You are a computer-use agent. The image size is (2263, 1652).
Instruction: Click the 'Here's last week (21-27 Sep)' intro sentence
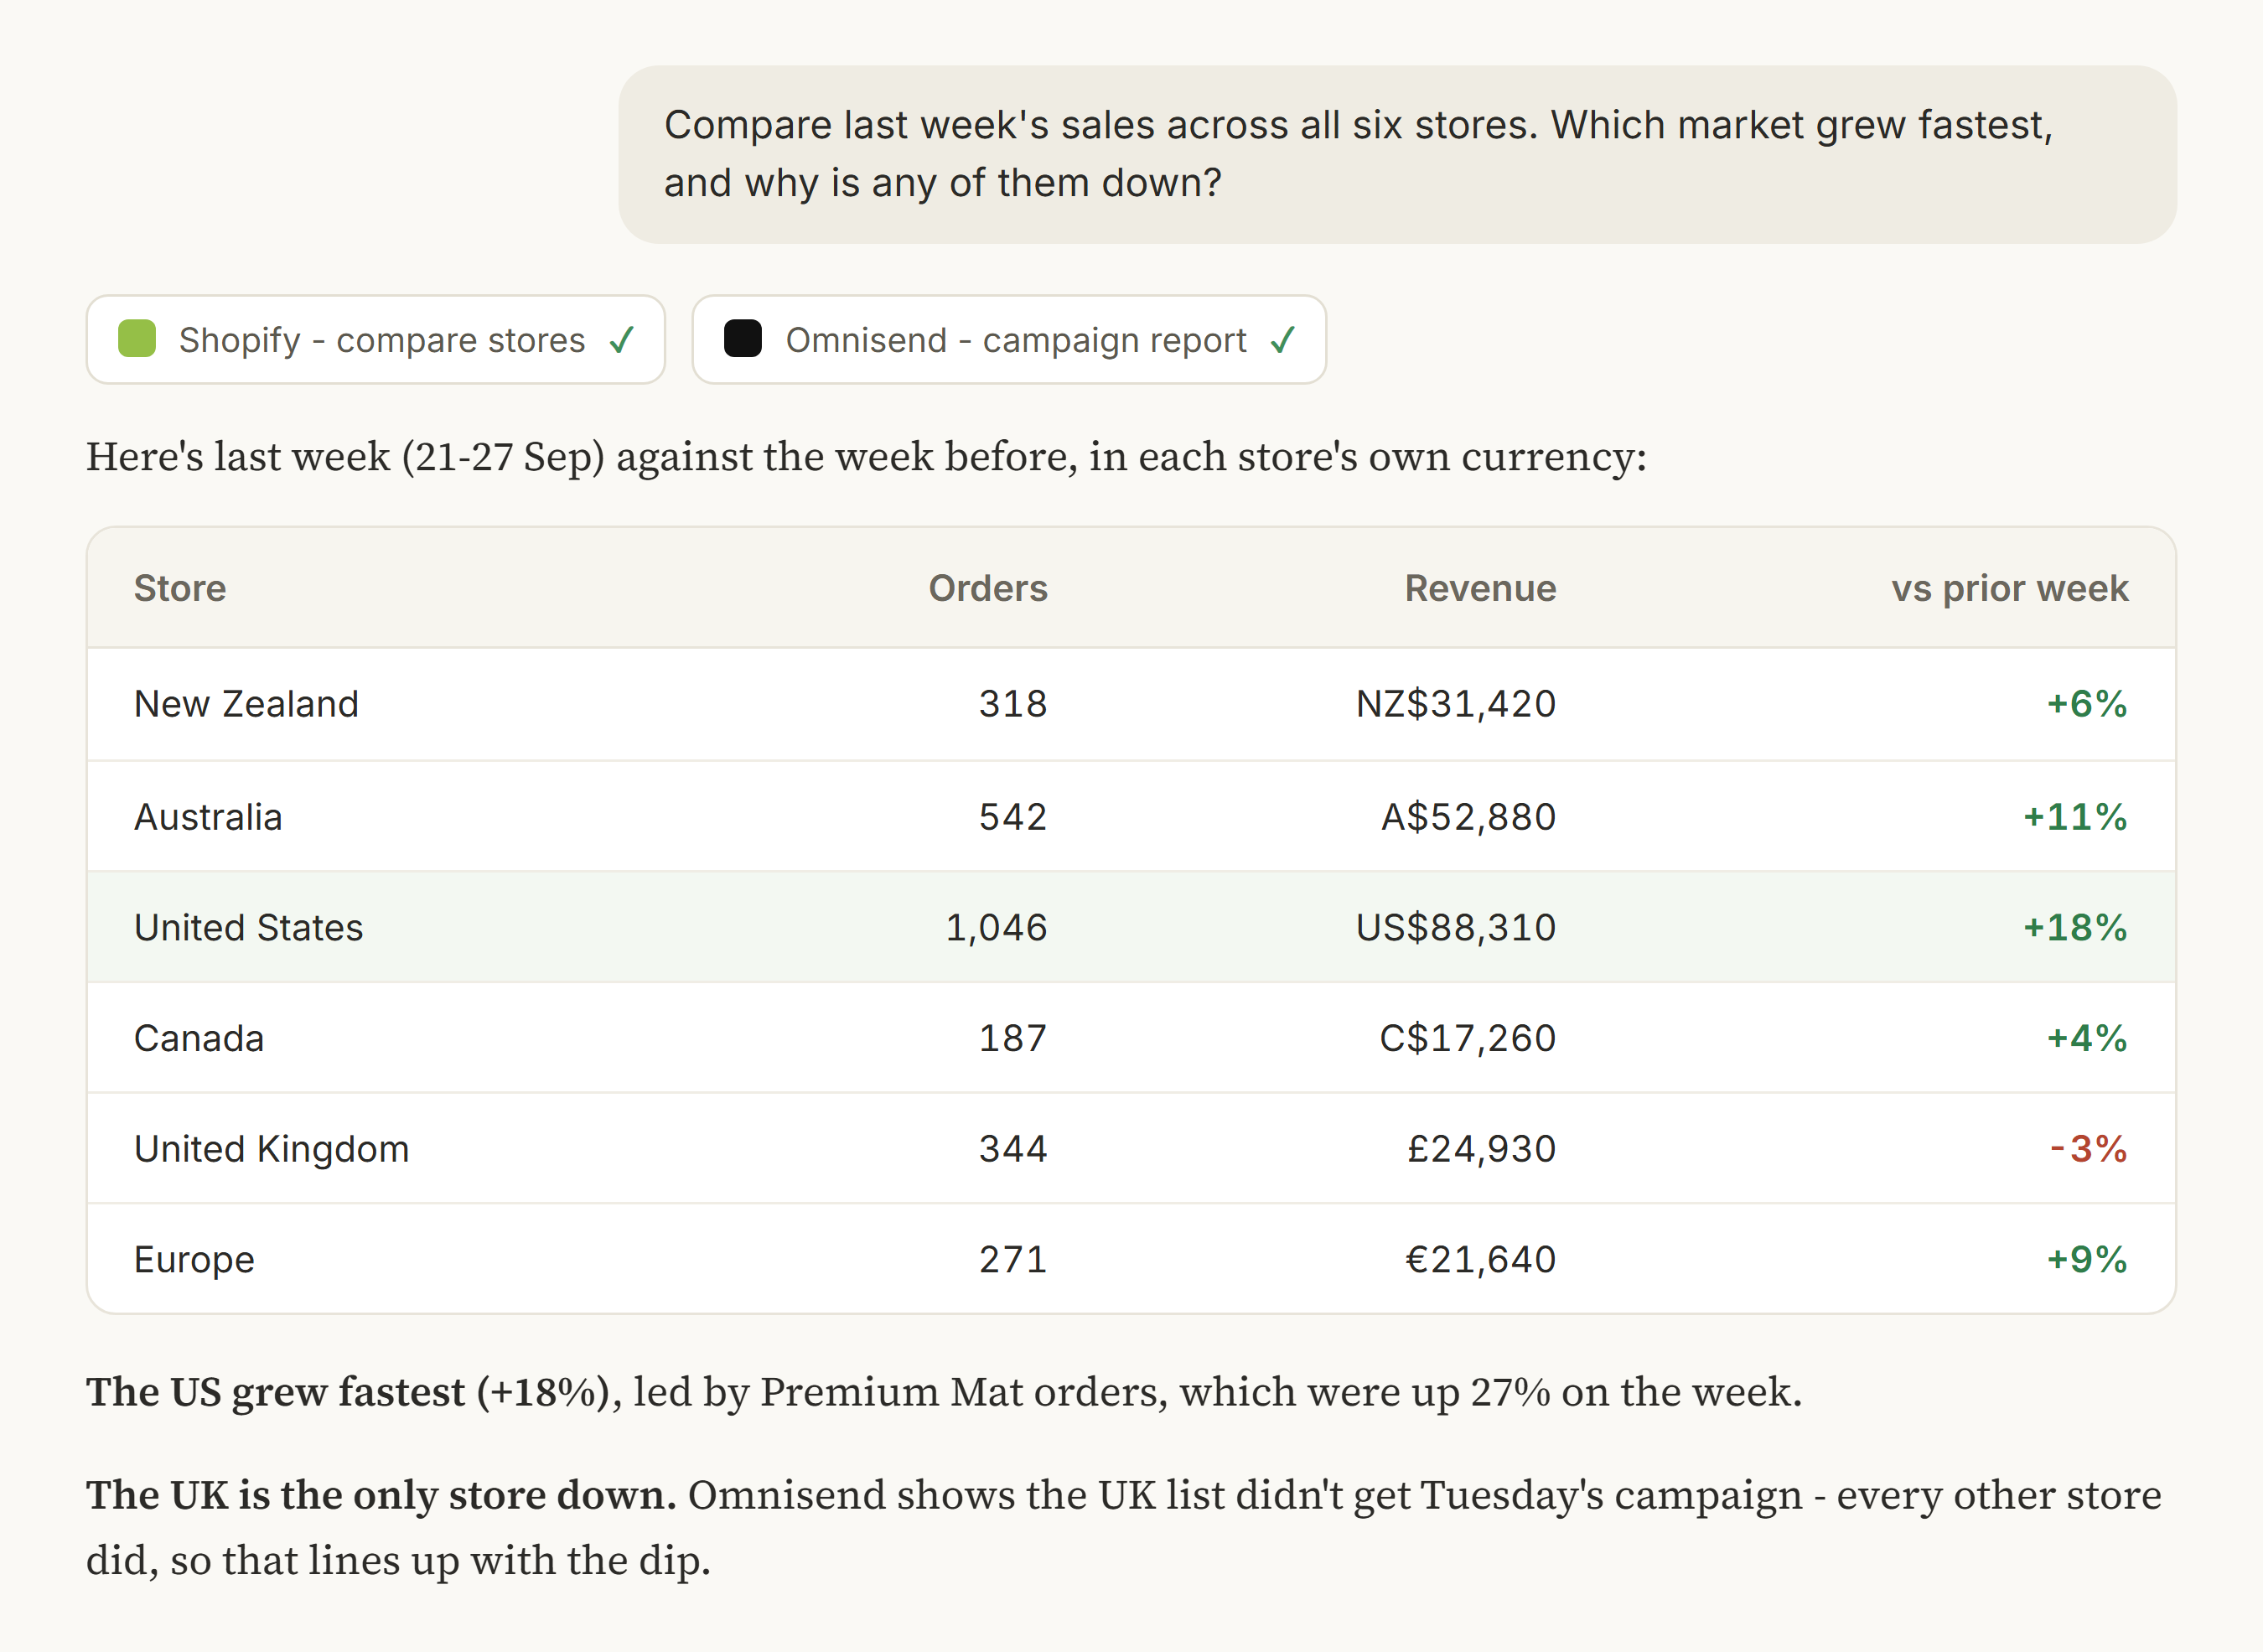tap(866, 457)
